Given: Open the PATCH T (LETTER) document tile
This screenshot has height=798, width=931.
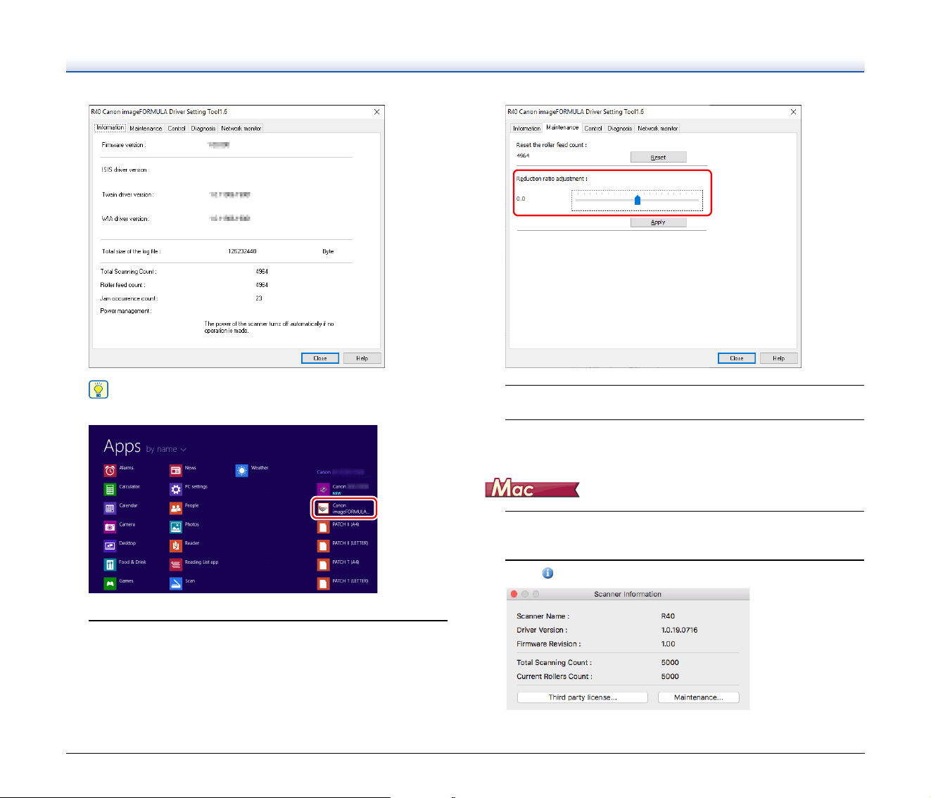Looking at the screenshot, I should coord(324,583).
